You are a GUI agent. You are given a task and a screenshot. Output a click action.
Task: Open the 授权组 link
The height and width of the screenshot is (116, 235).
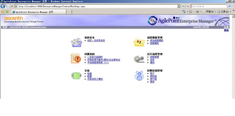click(x=153, y=76)
